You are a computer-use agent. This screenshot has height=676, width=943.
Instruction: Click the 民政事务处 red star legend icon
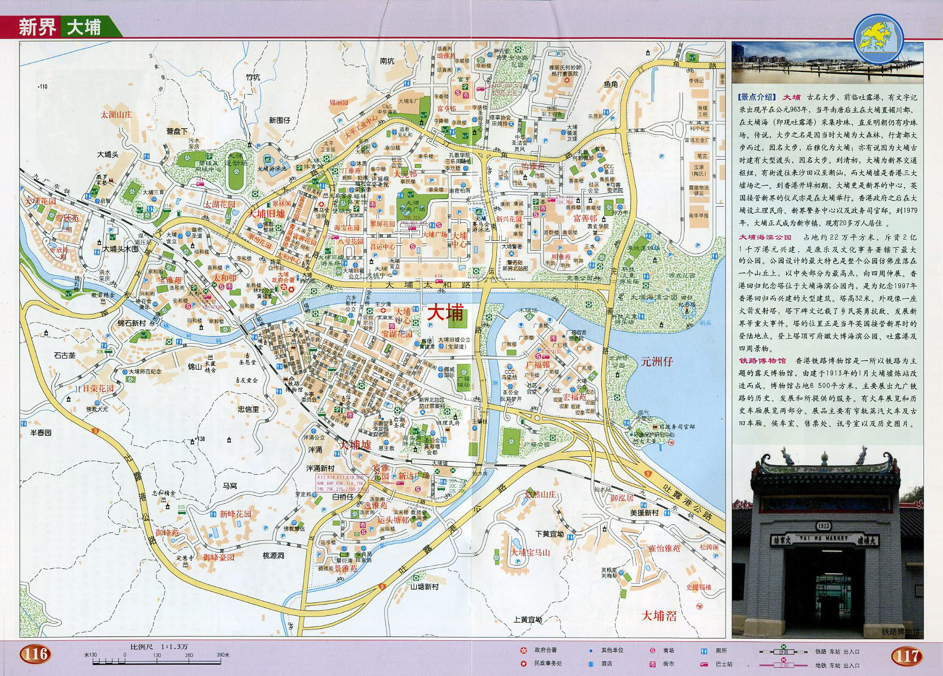coord(523,664)
